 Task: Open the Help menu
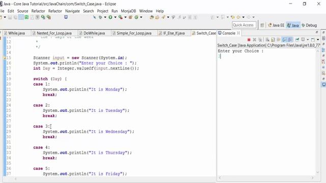click(x=159, y=11)
